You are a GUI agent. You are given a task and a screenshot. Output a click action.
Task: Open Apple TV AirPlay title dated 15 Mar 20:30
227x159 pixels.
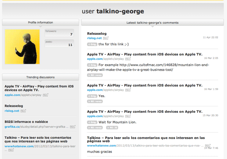tap(145, 112)
